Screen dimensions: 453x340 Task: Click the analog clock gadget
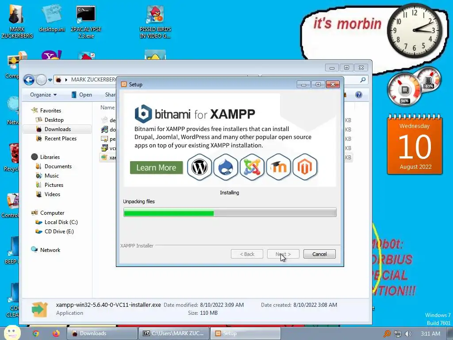pos(414,31)
